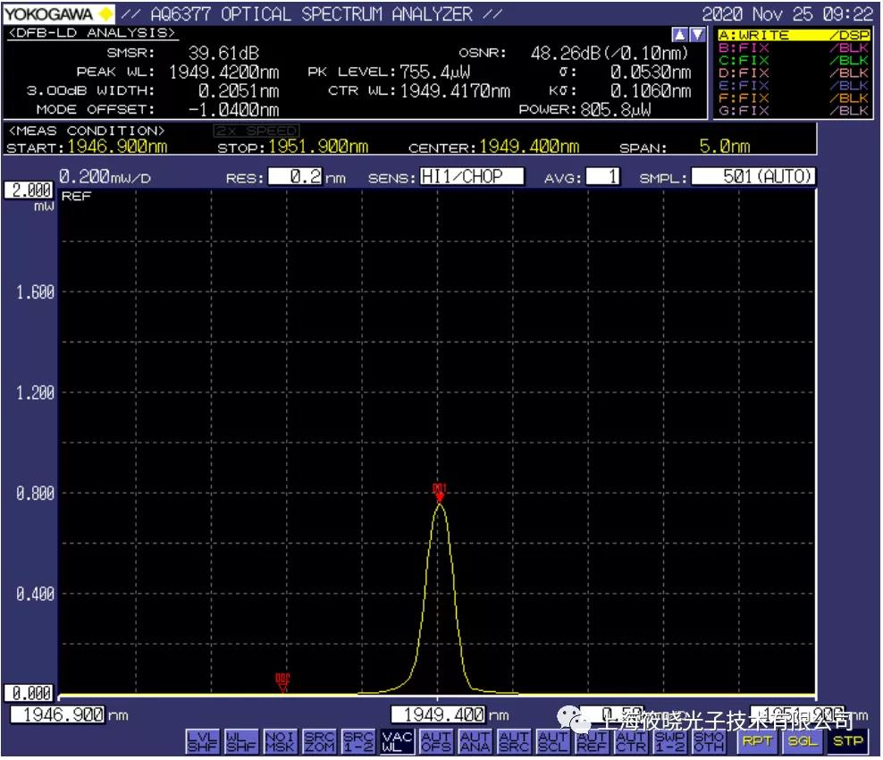The image size is (883, 760).
Task: Click the START 1946.900nm value
Action: (117, 147)
